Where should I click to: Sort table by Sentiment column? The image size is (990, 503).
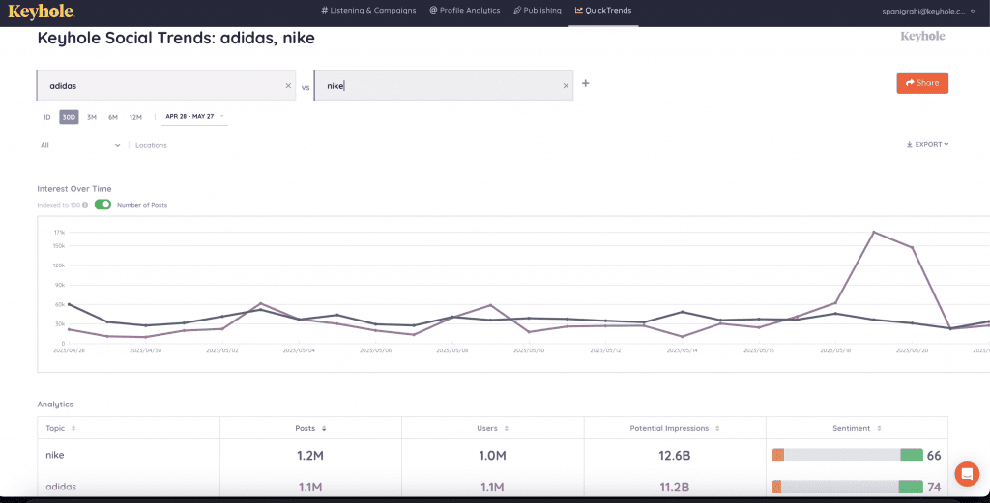tap(857, 428)
